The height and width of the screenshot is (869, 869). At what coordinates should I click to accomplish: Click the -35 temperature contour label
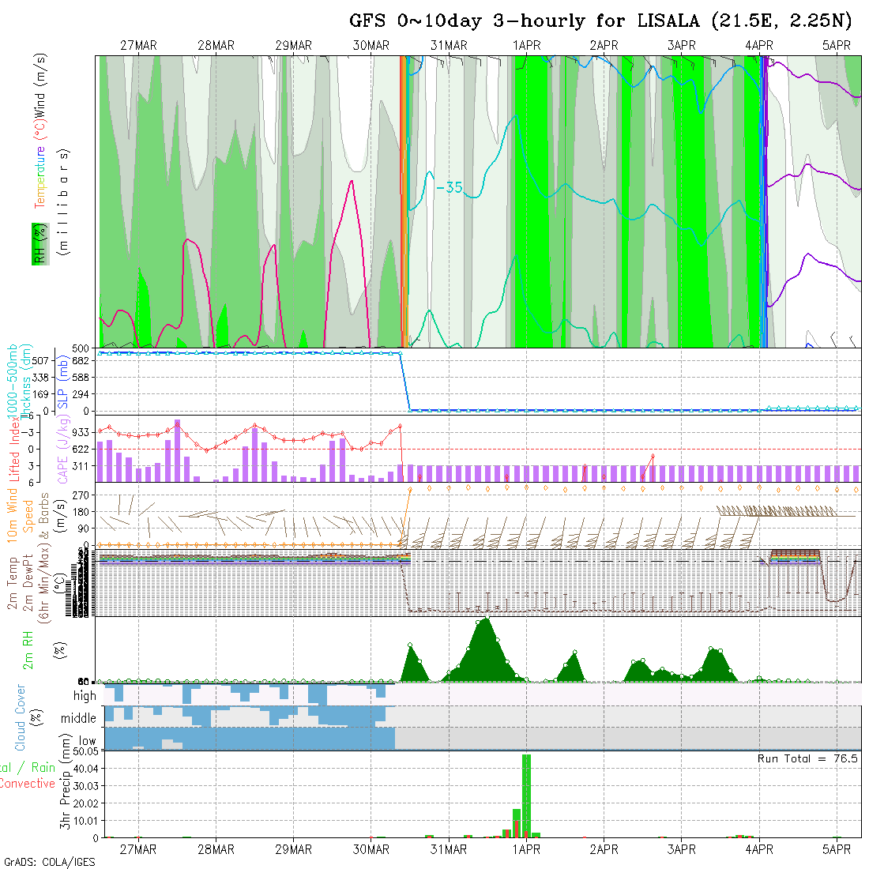pyautogui.click(x=449, y=188)
